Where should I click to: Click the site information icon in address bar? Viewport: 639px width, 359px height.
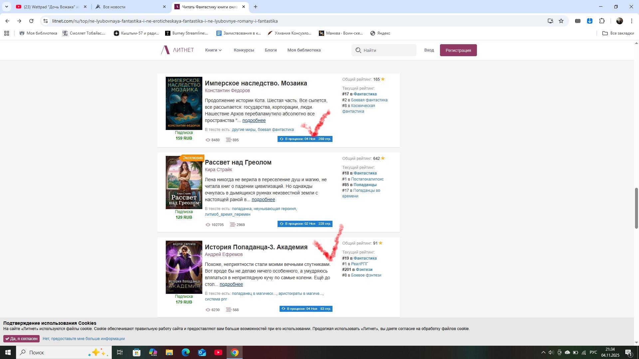click(x=46, y=21)
